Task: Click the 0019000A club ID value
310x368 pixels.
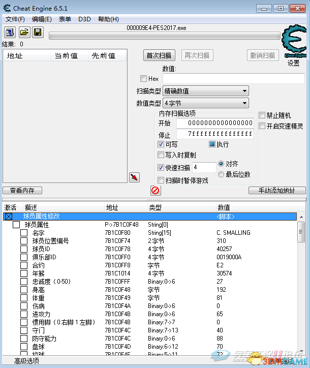Action: click(229, 257)
